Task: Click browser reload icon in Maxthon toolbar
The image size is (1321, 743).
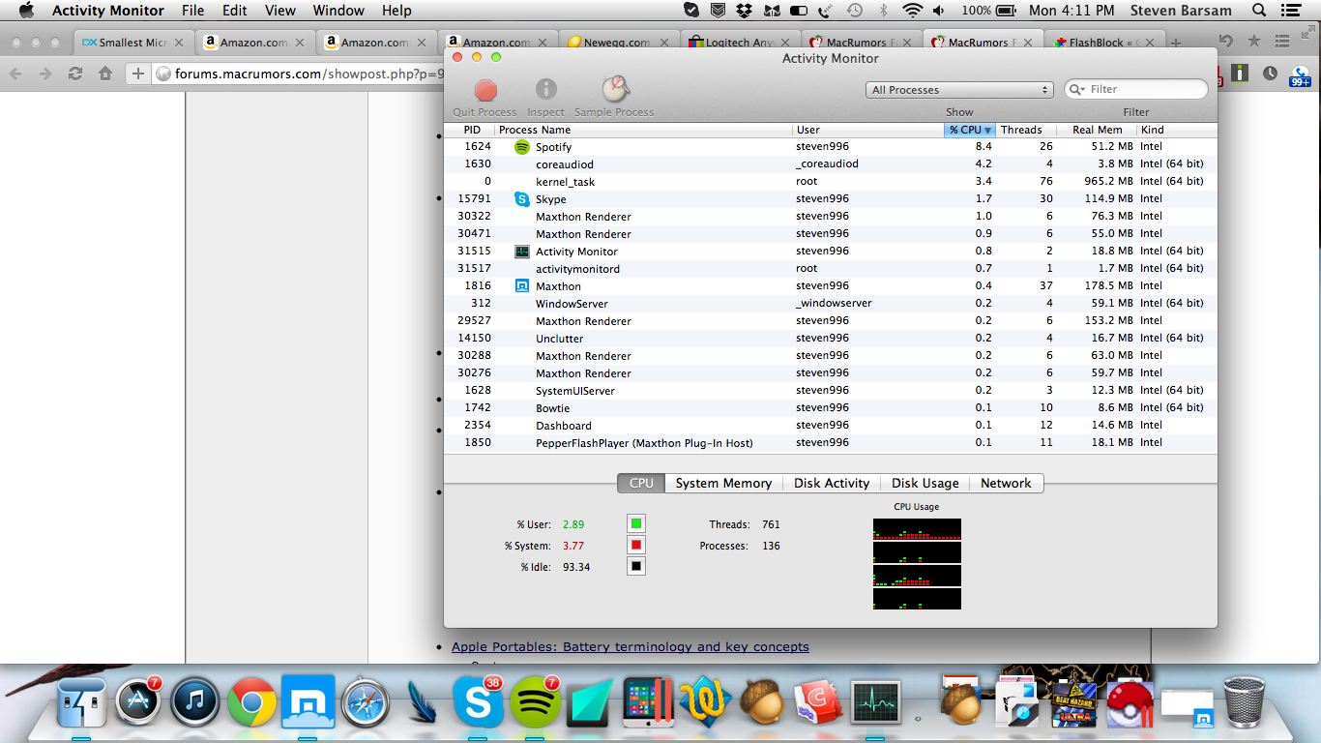Action: point(75,74)
